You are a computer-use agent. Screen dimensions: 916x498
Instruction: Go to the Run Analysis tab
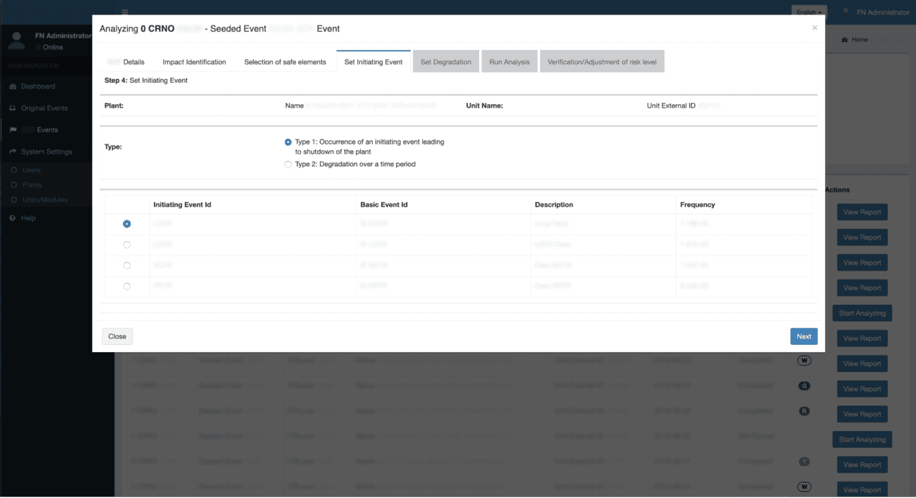point(510,62)
